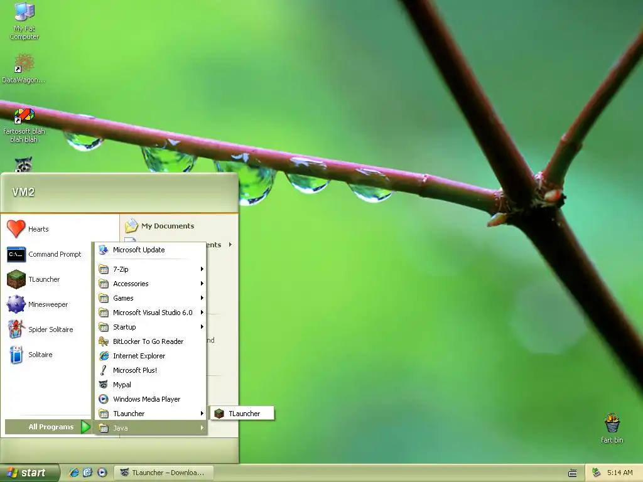Expand the TLauncher folder submenu arrow

pos(202,413)
